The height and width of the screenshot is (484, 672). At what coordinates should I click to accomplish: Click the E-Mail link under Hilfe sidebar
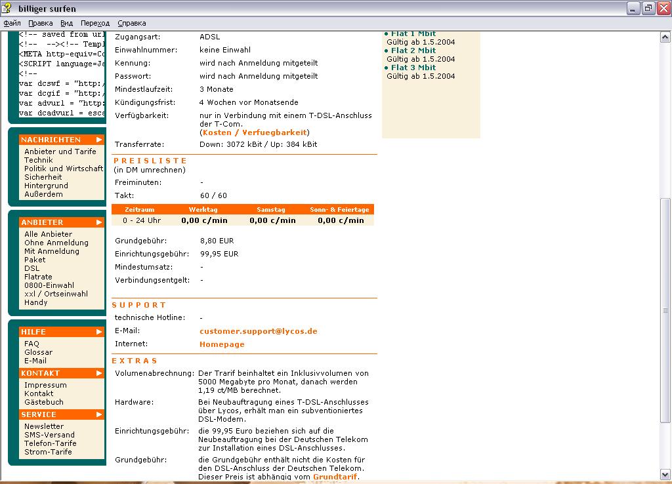(x=35, y=361)
